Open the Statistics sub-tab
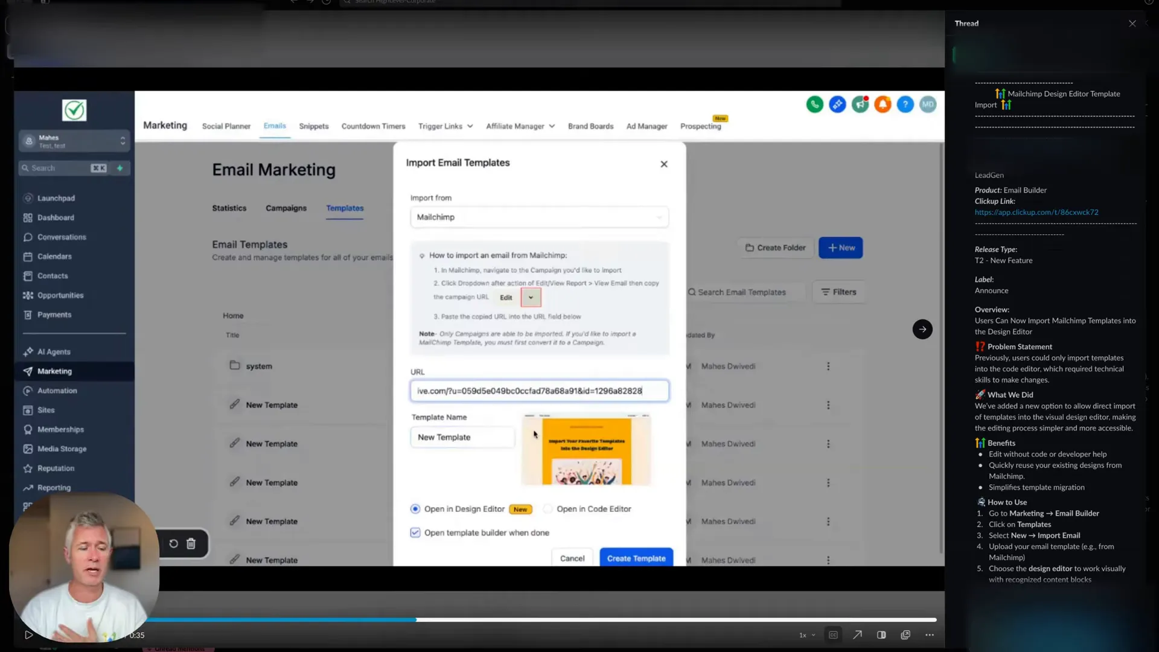The height and width of the screenshot is (652, 1159). (229, 208)
